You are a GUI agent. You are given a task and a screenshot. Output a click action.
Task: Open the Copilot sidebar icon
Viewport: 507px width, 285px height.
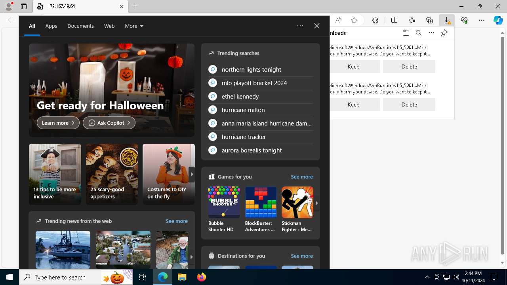498,20
